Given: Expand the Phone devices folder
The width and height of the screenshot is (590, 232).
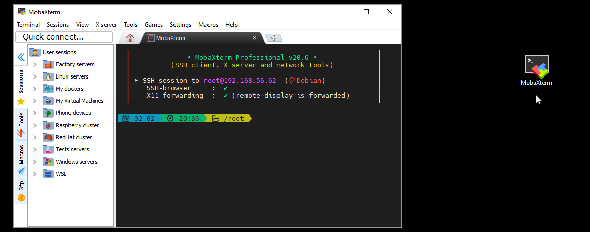Looking at the screenshot, I should point(34,113).
